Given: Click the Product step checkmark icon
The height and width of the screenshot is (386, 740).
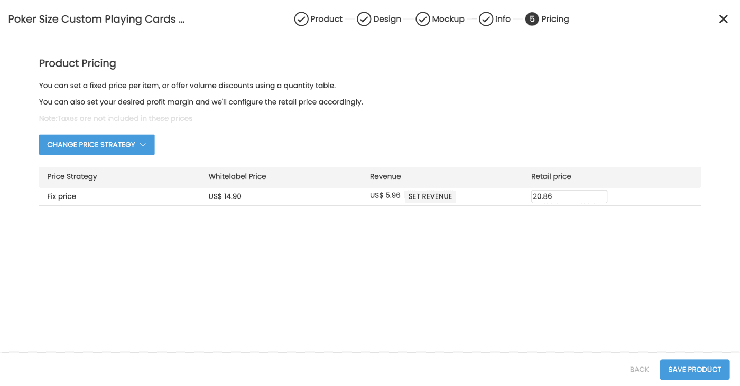Looking at the screenshot, I should [301, 20].
